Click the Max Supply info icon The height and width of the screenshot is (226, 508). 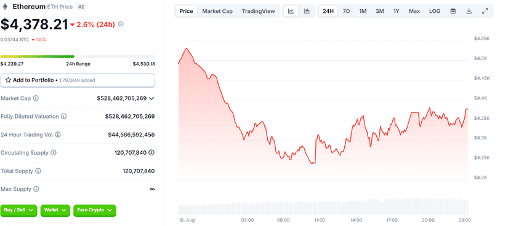point(36,189)
